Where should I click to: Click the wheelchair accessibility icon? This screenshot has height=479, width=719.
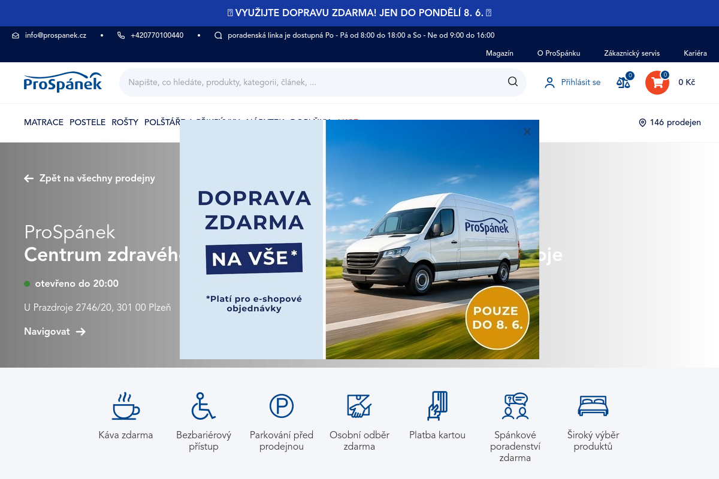tap(204, 406)
